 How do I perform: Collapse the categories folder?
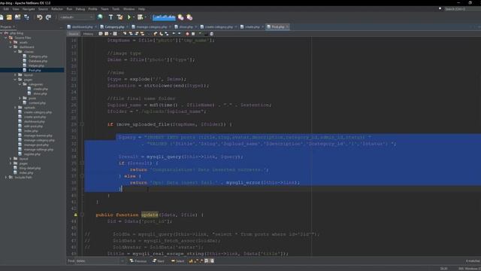[20, 84]
